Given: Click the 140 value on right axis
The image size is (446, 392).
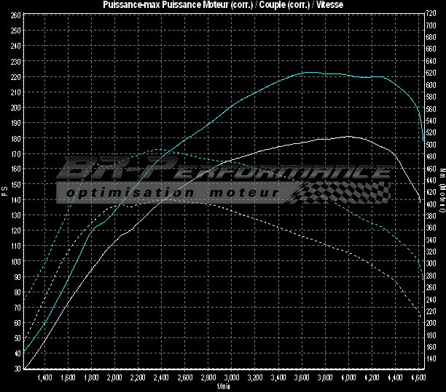Looking at the screenshot, I should click(431, 359).
